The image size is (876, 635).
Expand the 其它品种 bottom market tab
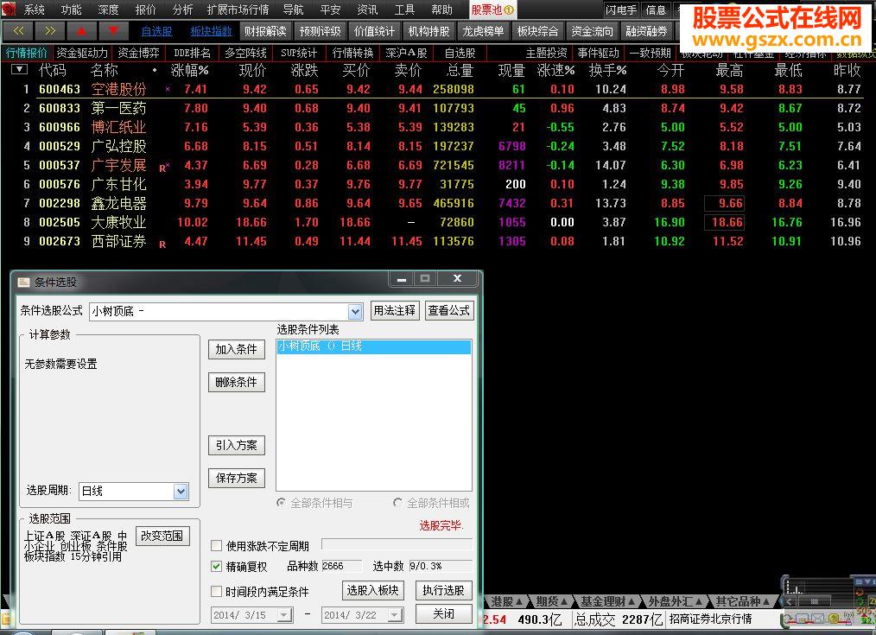pos(742,601)
